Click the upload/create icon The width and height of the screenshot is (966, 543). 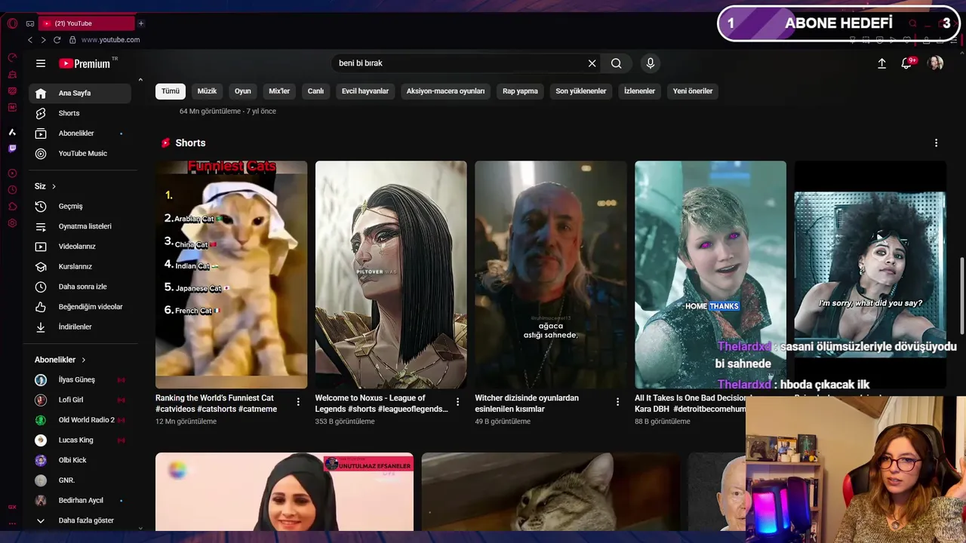(881, 63)
